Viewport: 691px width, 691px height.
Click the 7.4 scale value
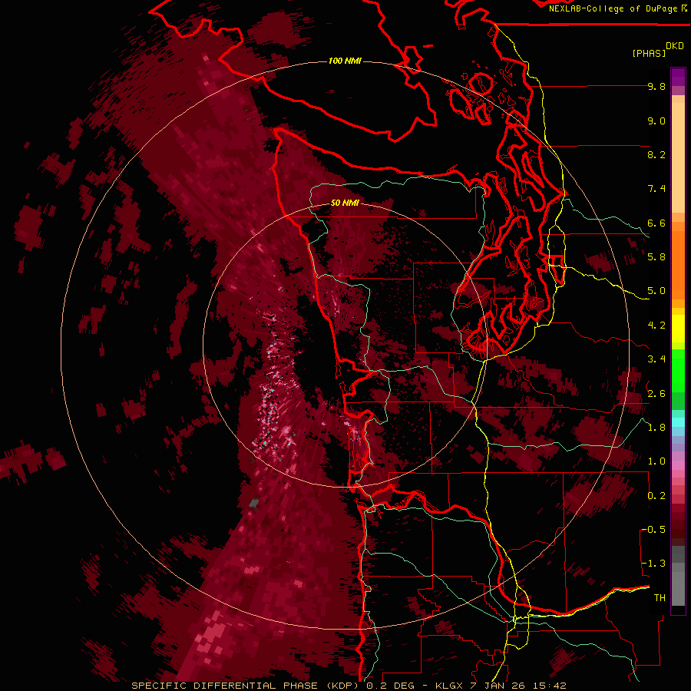pyautogui.click(x=656, y=189)
